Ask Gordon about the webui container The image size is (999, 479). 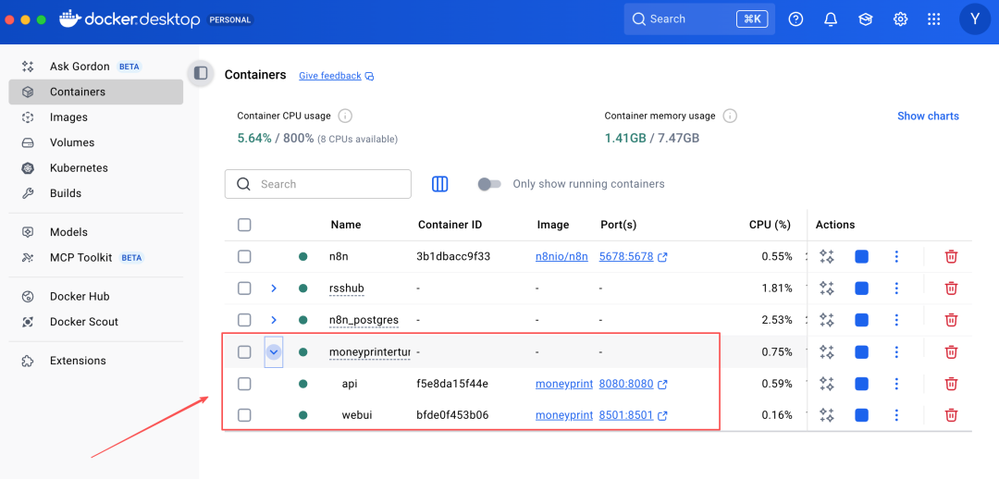click(x=827, y=415)
